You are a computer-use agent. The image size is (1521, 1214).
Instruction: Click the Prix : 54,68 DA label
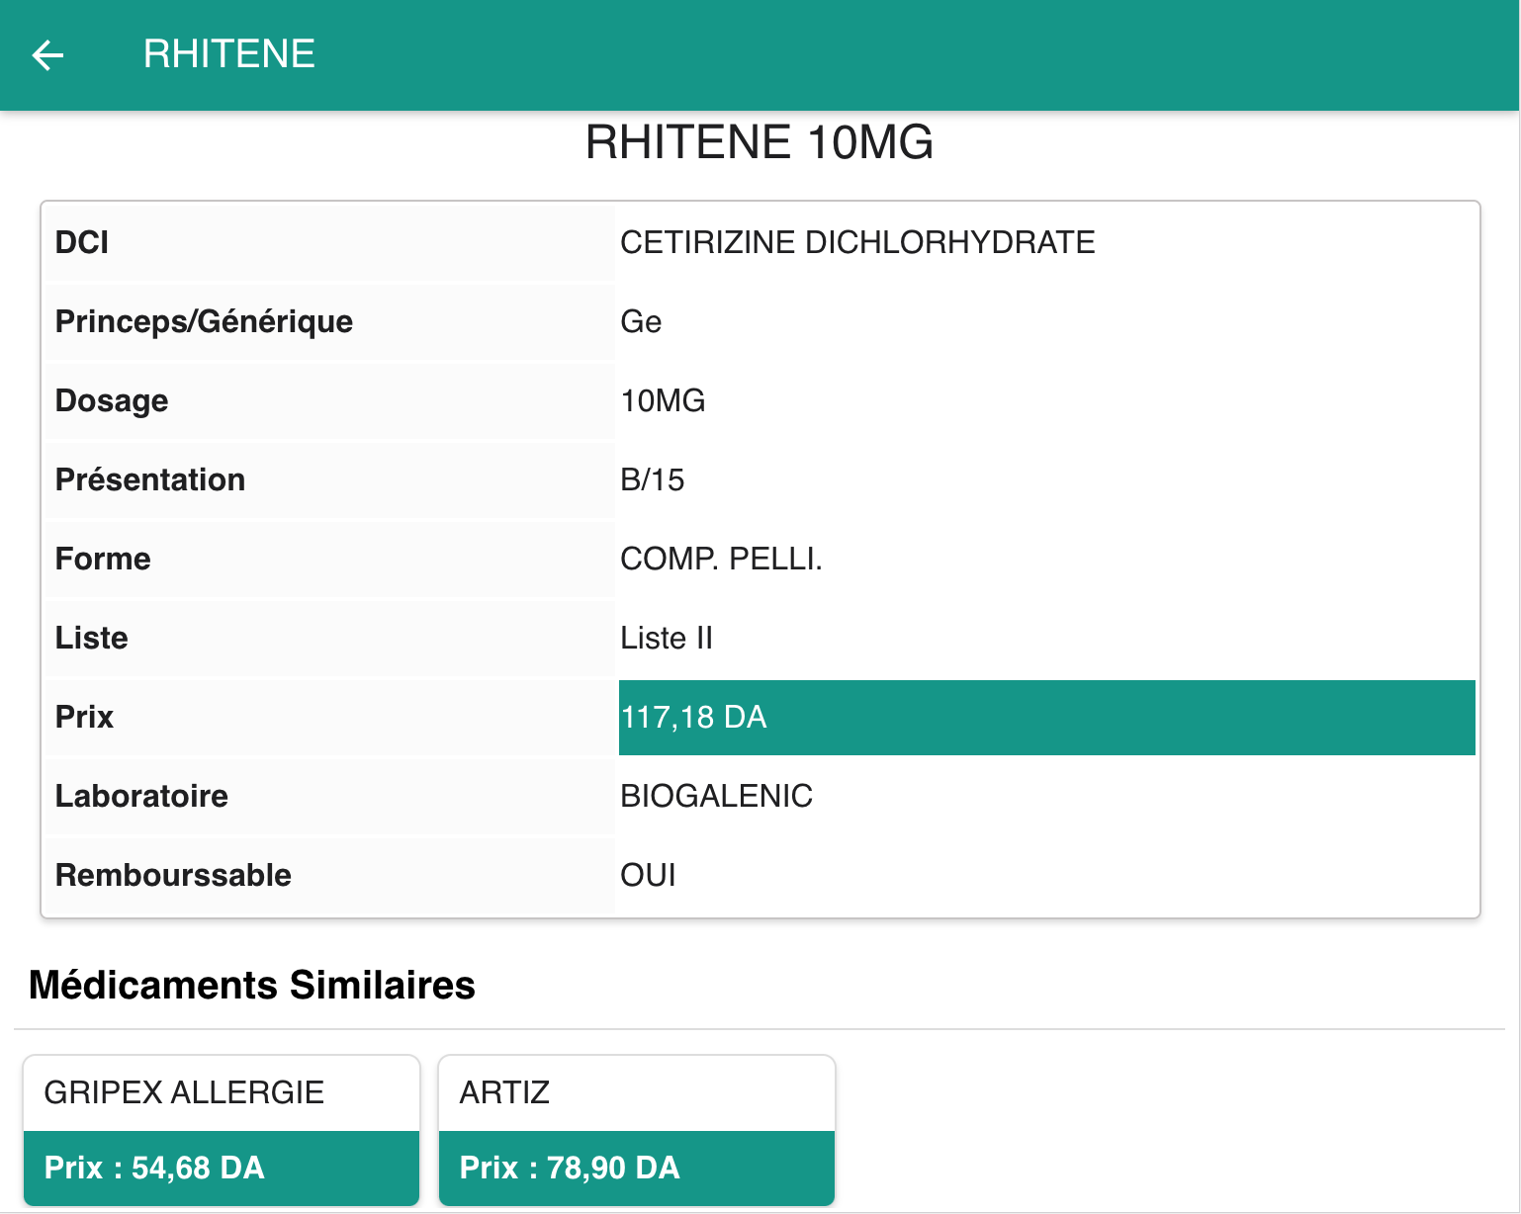pyautogui.click(x=154, y=1168)
